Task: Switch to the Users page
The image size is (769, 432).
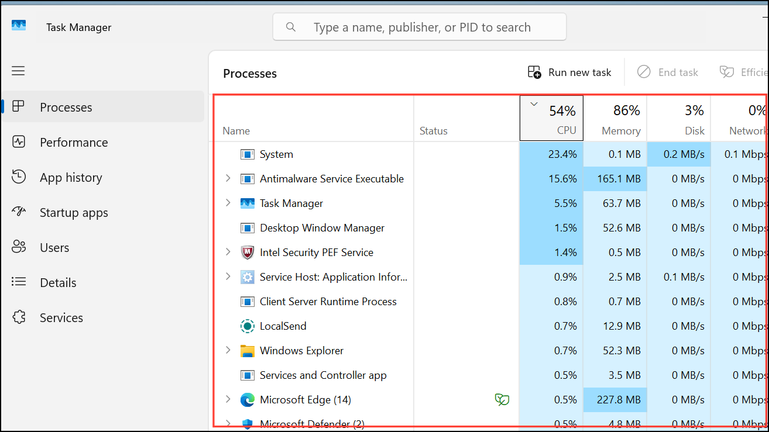Action: coord(103,247)
